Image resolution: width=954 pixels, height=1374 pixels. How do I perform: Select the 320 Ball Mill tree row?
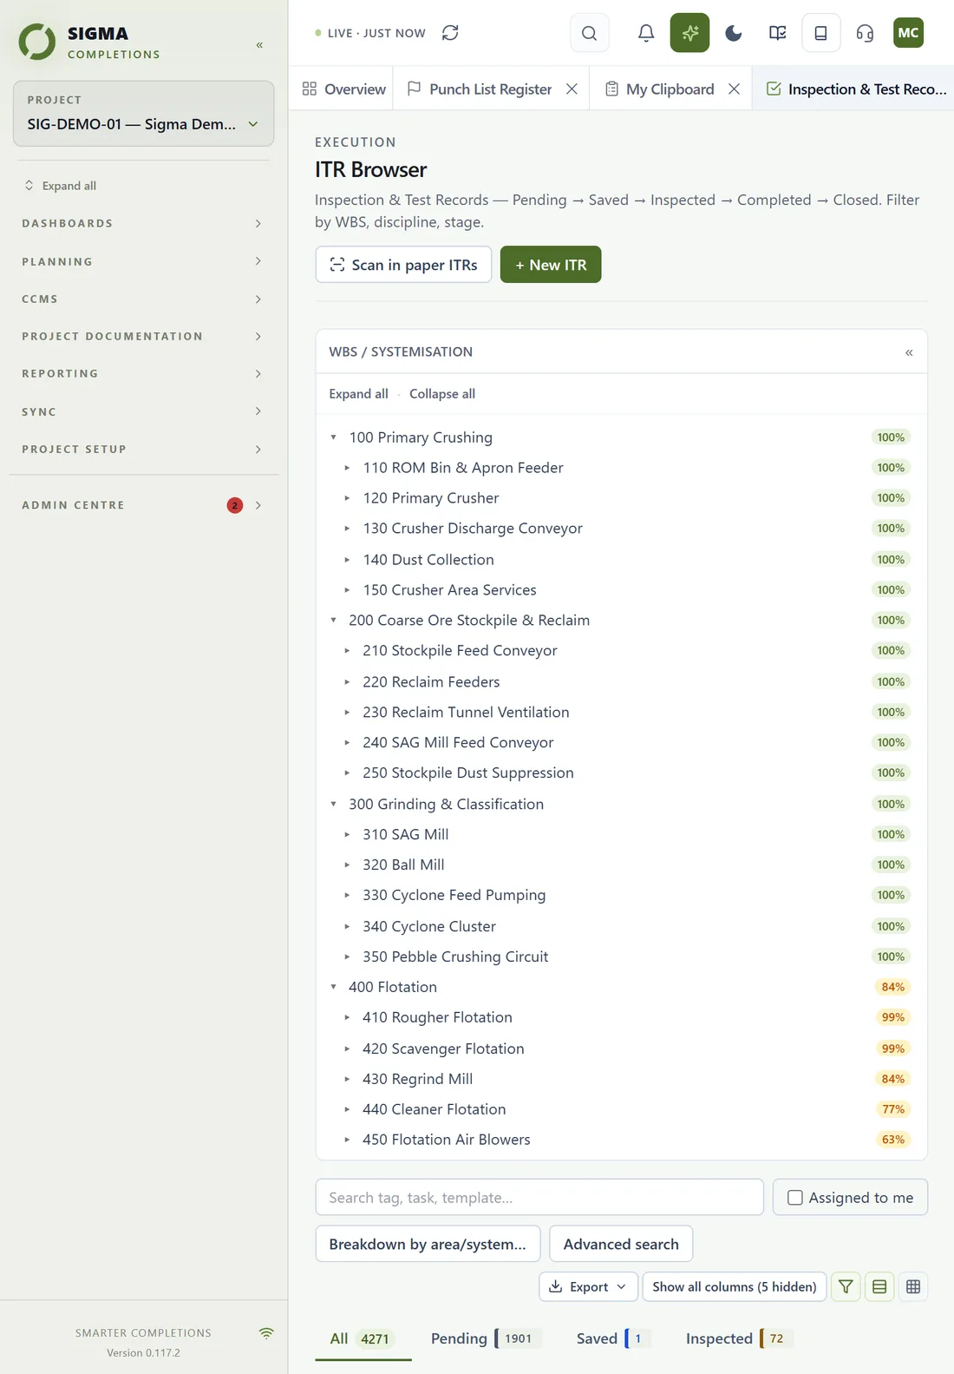click(621, 865)
